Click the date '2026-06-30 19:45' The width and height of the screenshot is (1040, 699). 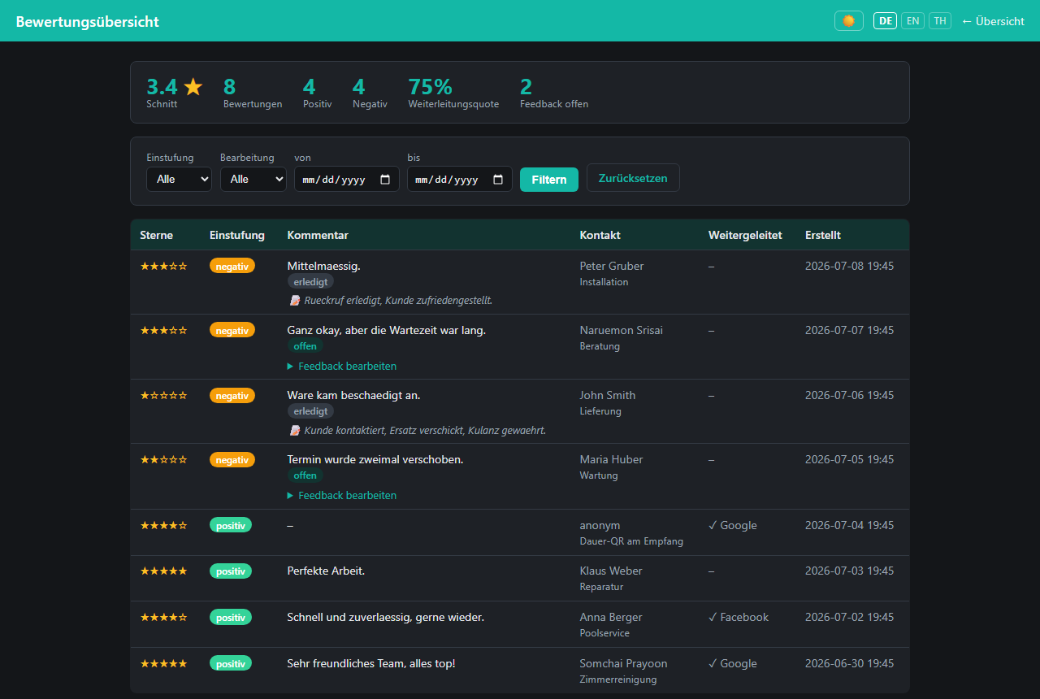click(850, 663)
